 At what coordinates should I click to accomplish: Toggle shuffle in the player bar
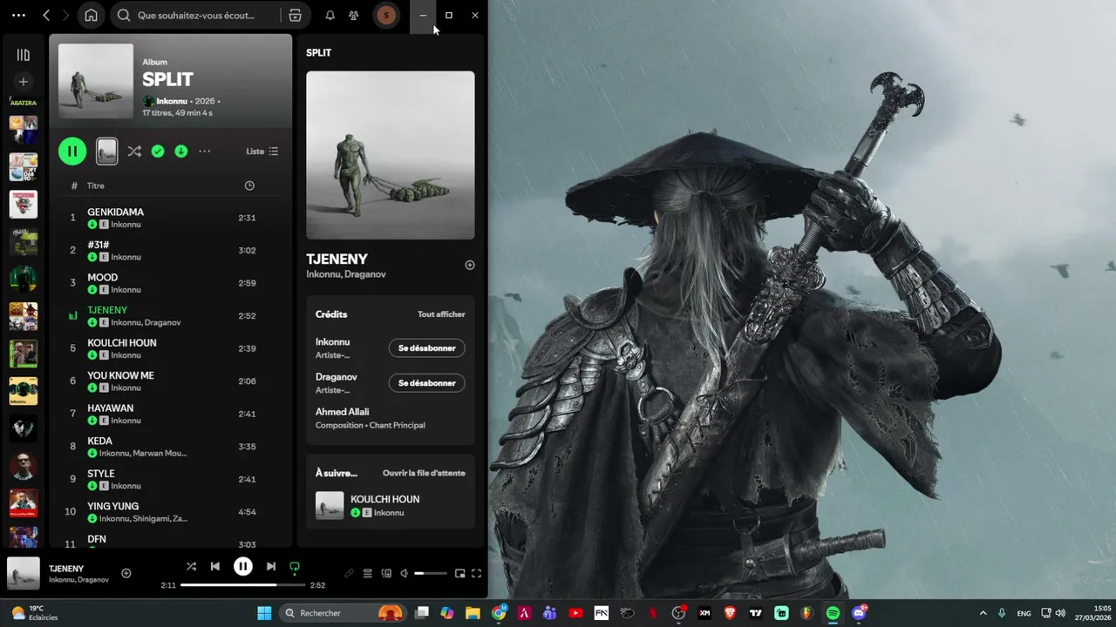[x=191, y=566]
